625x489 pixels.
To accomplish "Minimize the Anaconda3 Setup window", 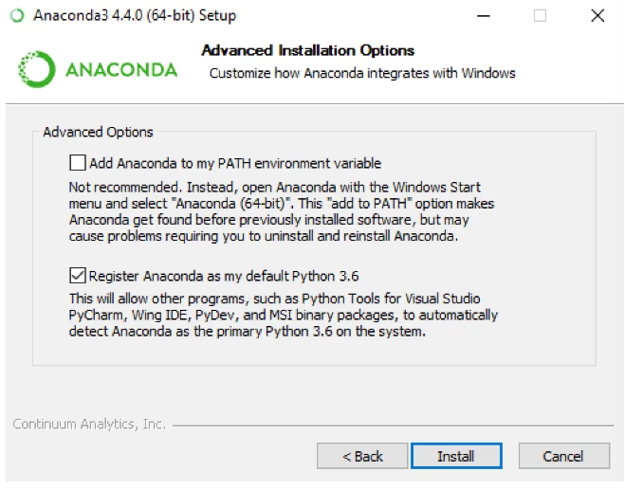I will click(x=486, y=16).
